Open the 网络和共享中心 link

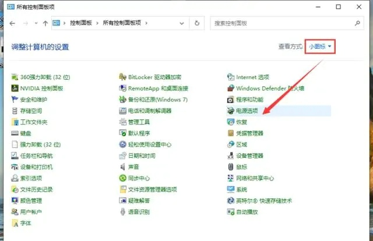tap(255, 178)
